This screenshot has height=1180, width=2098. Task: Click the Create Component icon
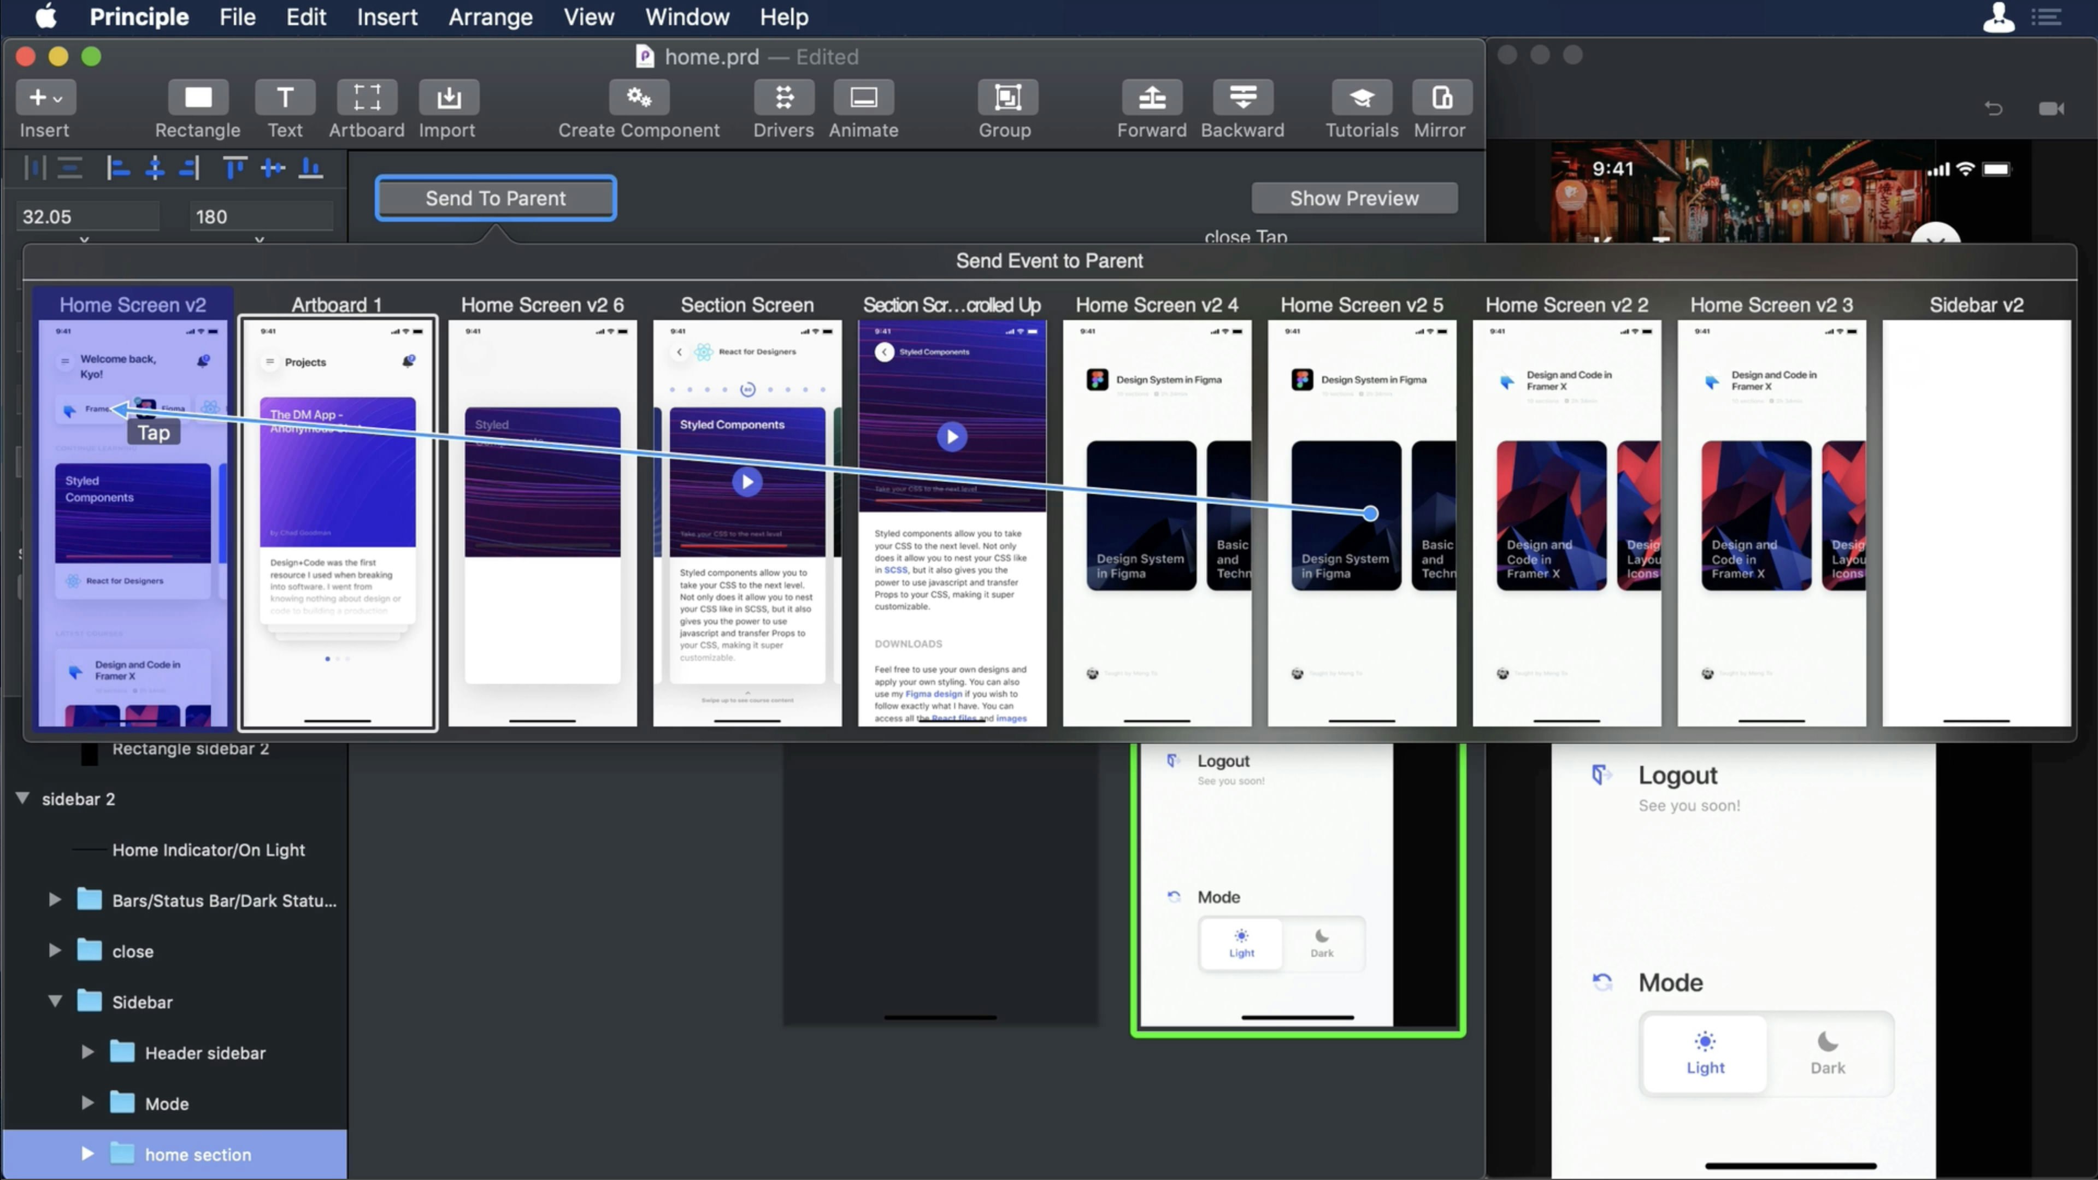pyautogui.click(x=639, y=98)
